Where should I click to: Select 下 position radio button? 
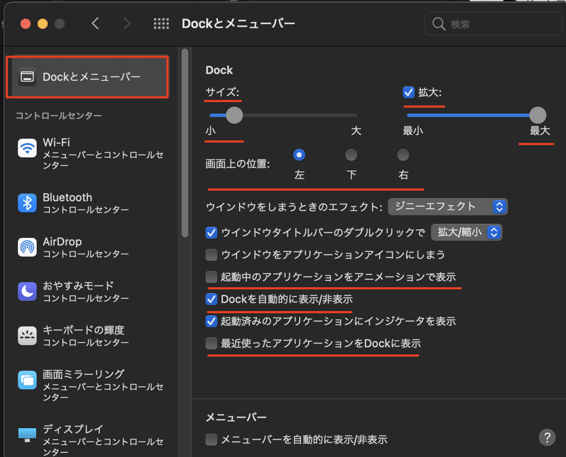coord(351,155)
